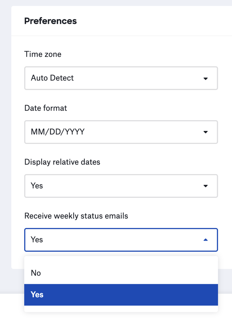The height and width of the screenshot is (318, 232).
Task: Open the Time zone dropdown
Action: point(121,78)
